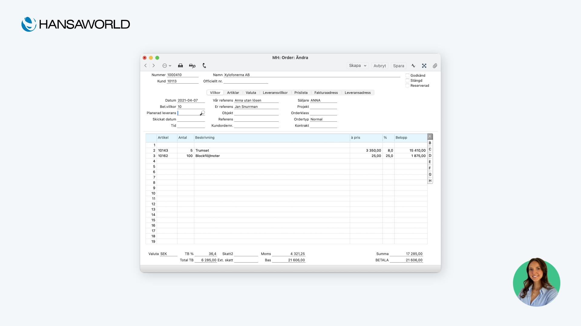Select row flip H
This screenshot has width=581, height=326.
(x=430, y=181)
